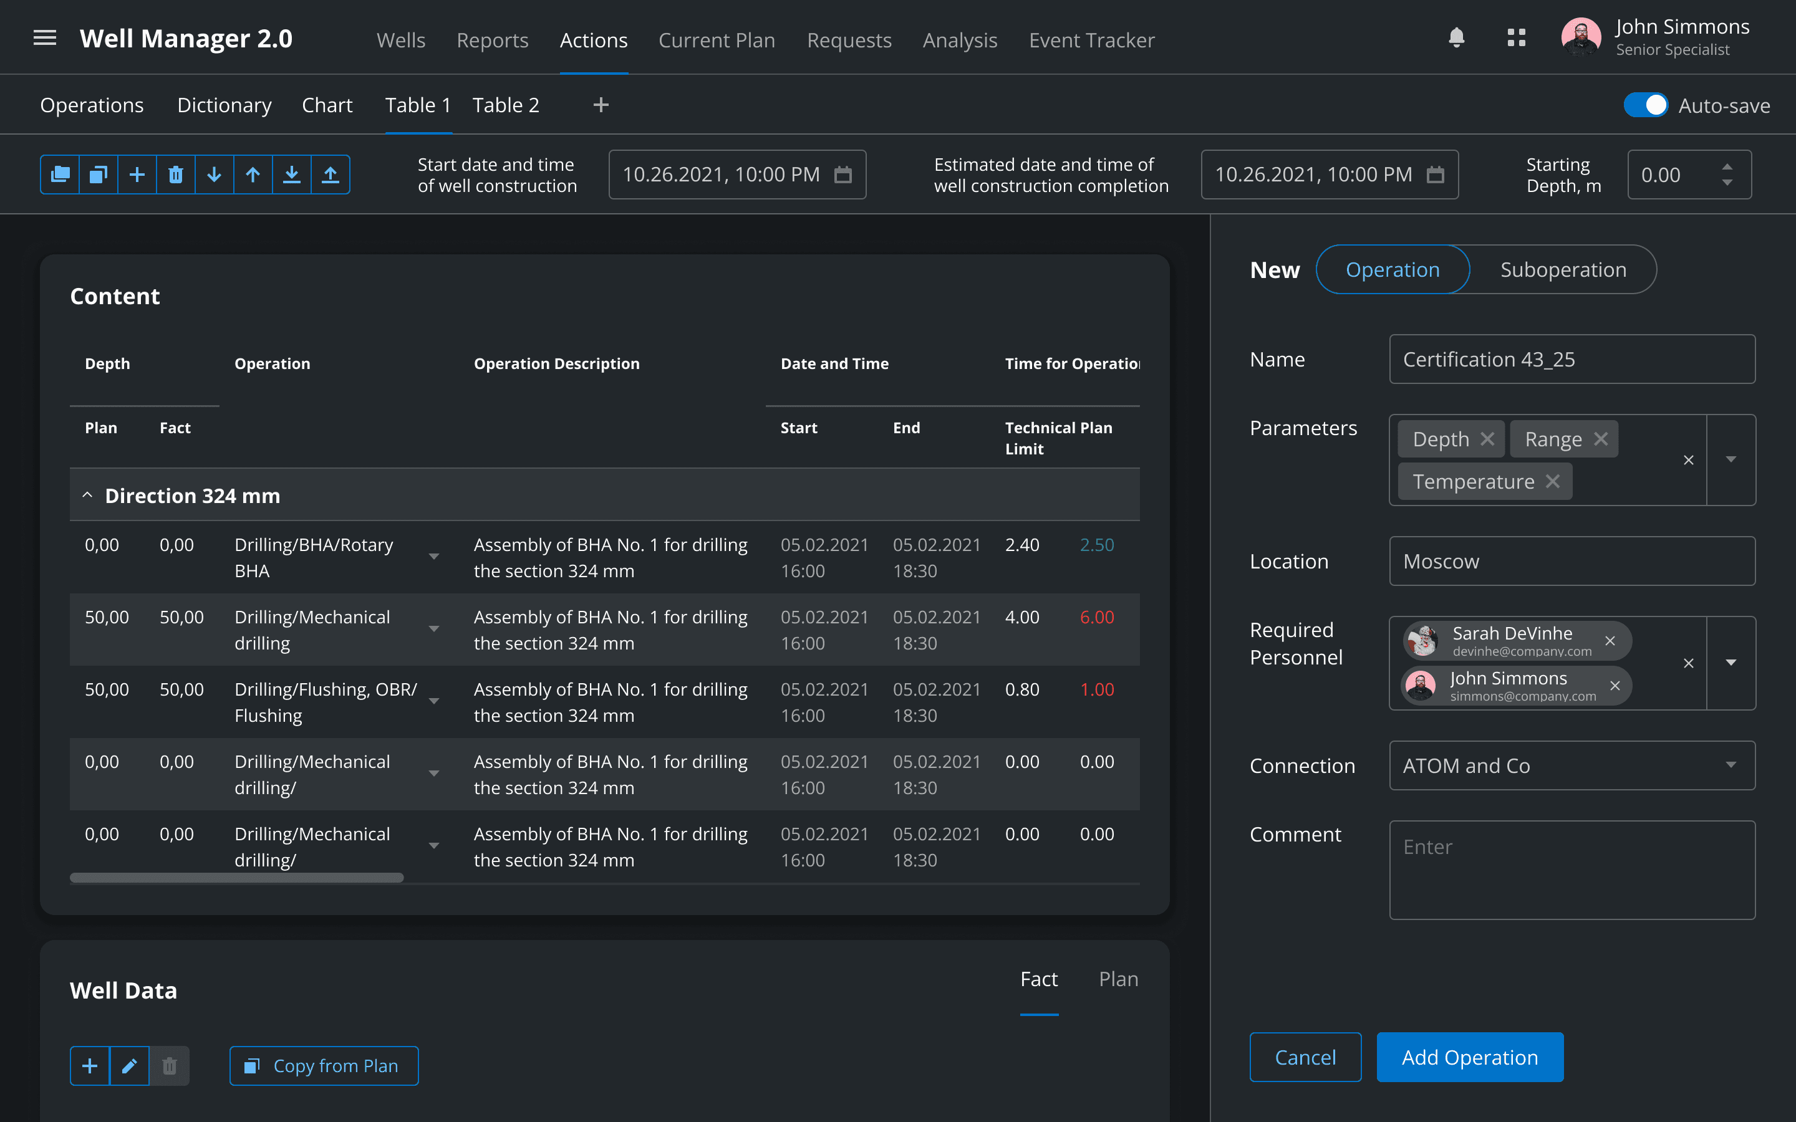
Task: Click the horizontal scrollbar under Content table
Action: (237, 878)
